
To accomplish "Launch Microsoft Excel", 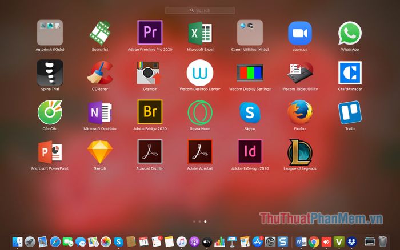I will point(200,33).
